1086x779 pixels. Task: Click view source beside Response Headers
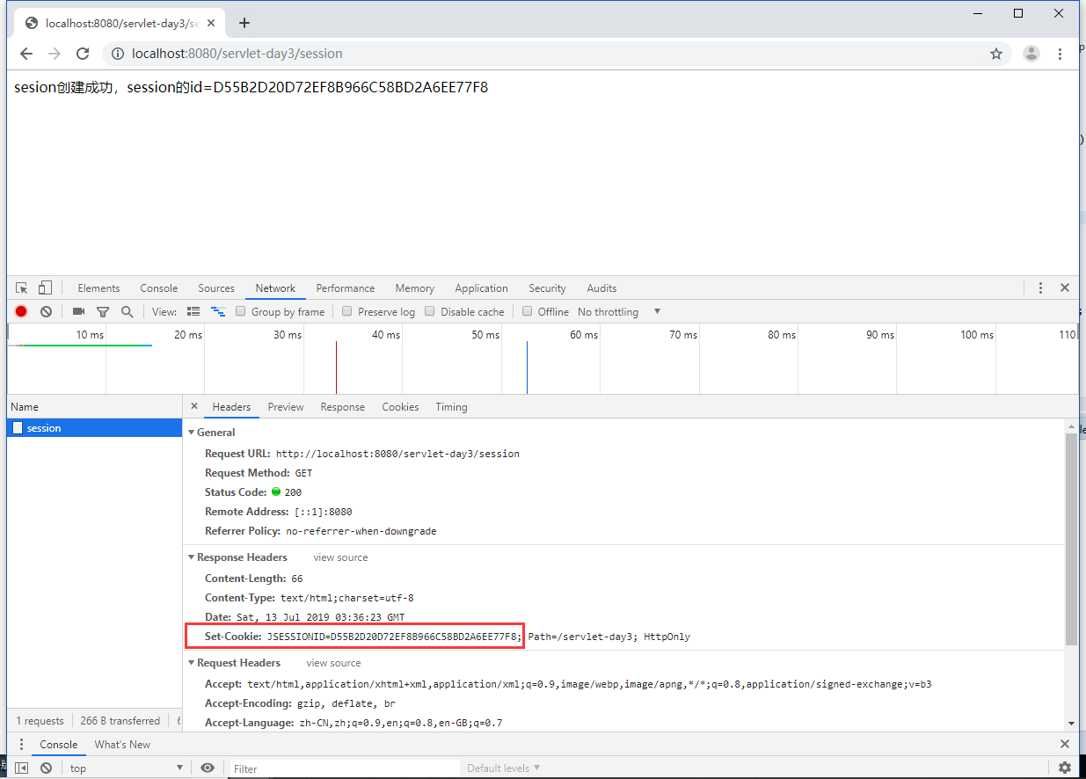tap(341, 557)
